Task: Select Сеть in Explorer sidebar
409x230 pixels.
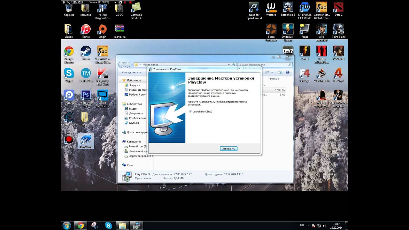Action: (x=129, y=165)
